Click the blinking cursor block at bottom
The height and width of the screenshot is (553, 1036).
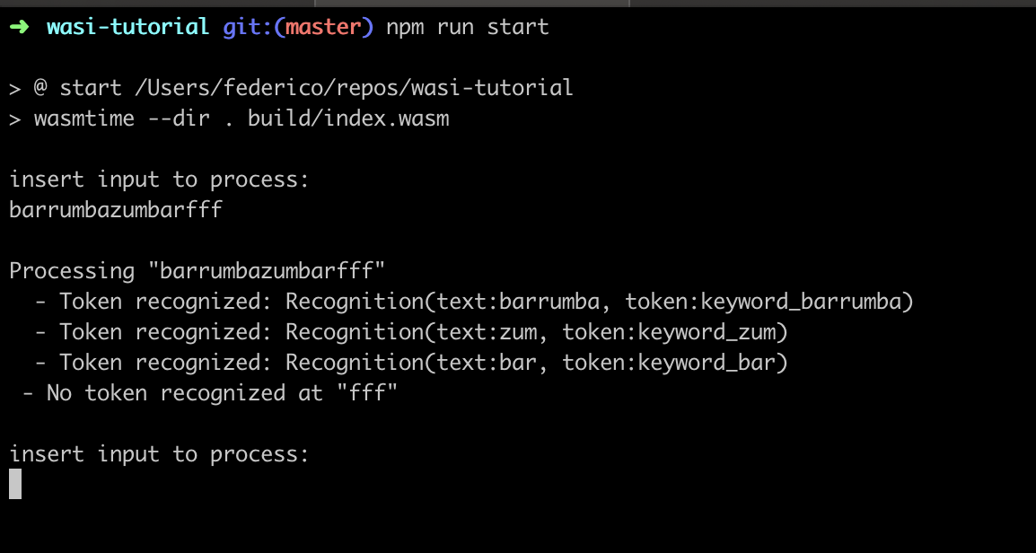click(15, 484)
